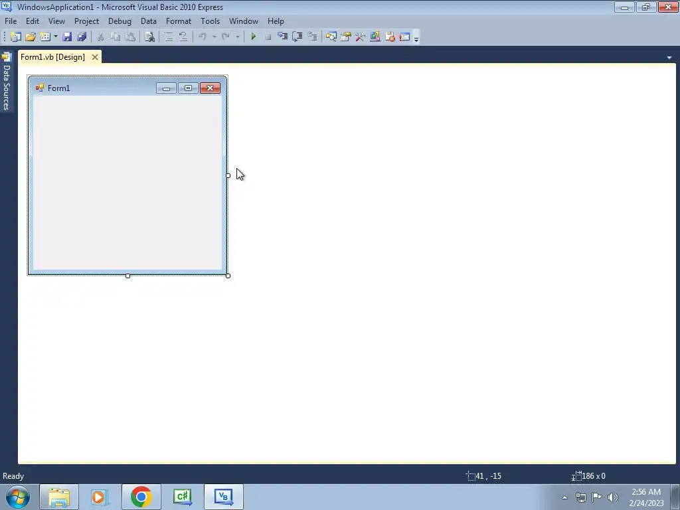The height and width of the screenshot is (510, 680).
Task: Open the active documents list dropdown arrow
Action: tap(669, 58)
